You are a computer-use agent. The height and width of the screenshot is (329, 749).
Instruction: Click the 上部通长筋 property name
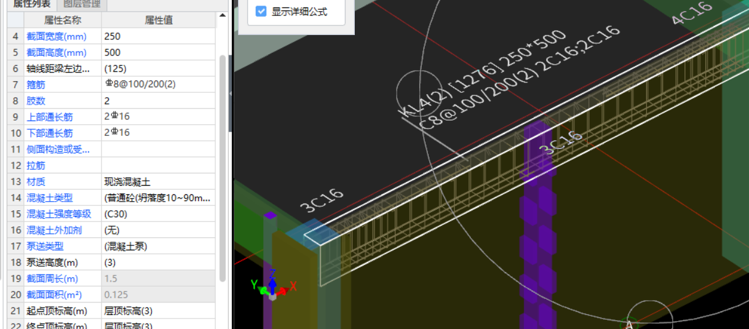[49, 117]
